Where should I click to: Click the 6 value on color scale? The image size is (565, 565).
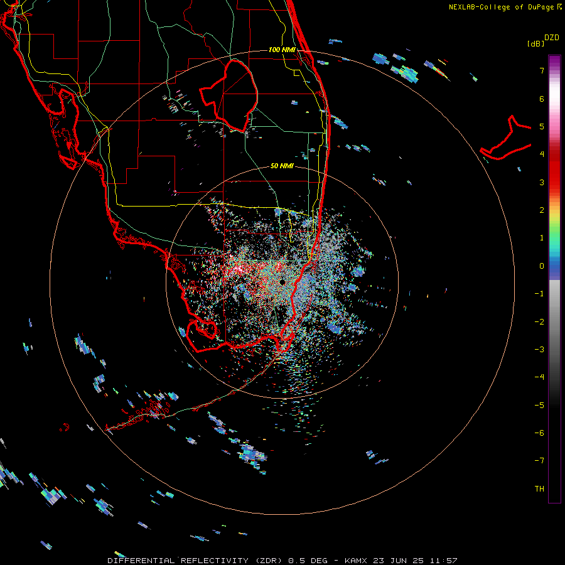[542, 99]
